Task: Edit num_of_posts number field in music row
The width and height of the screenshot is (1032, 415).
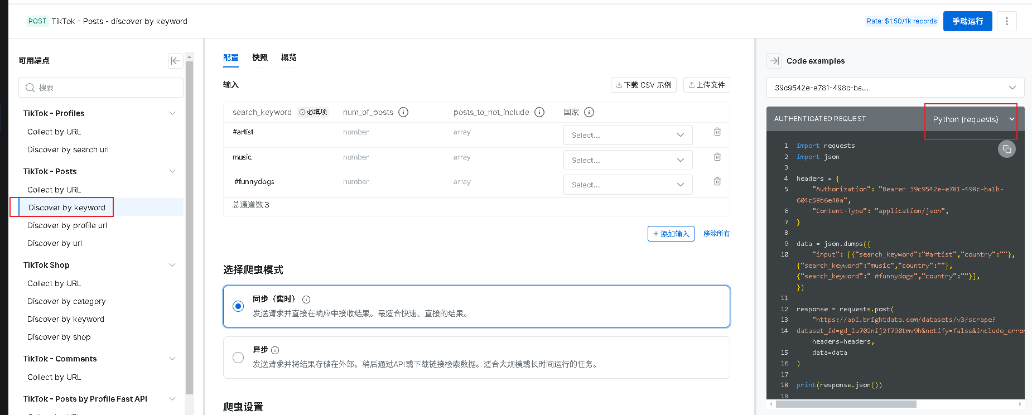Action: 356,157
